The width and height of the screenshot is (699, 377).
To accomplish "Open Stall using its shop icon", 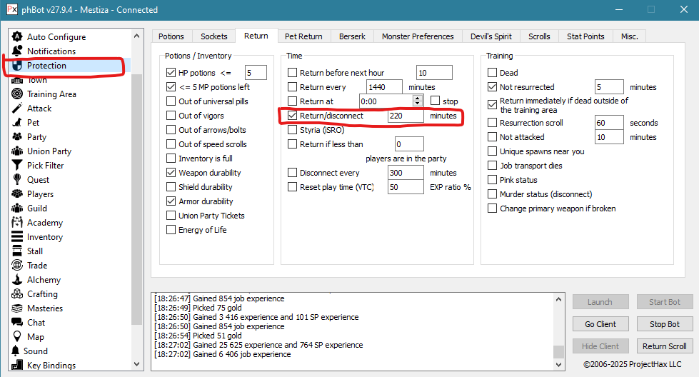I will point(16,251).
